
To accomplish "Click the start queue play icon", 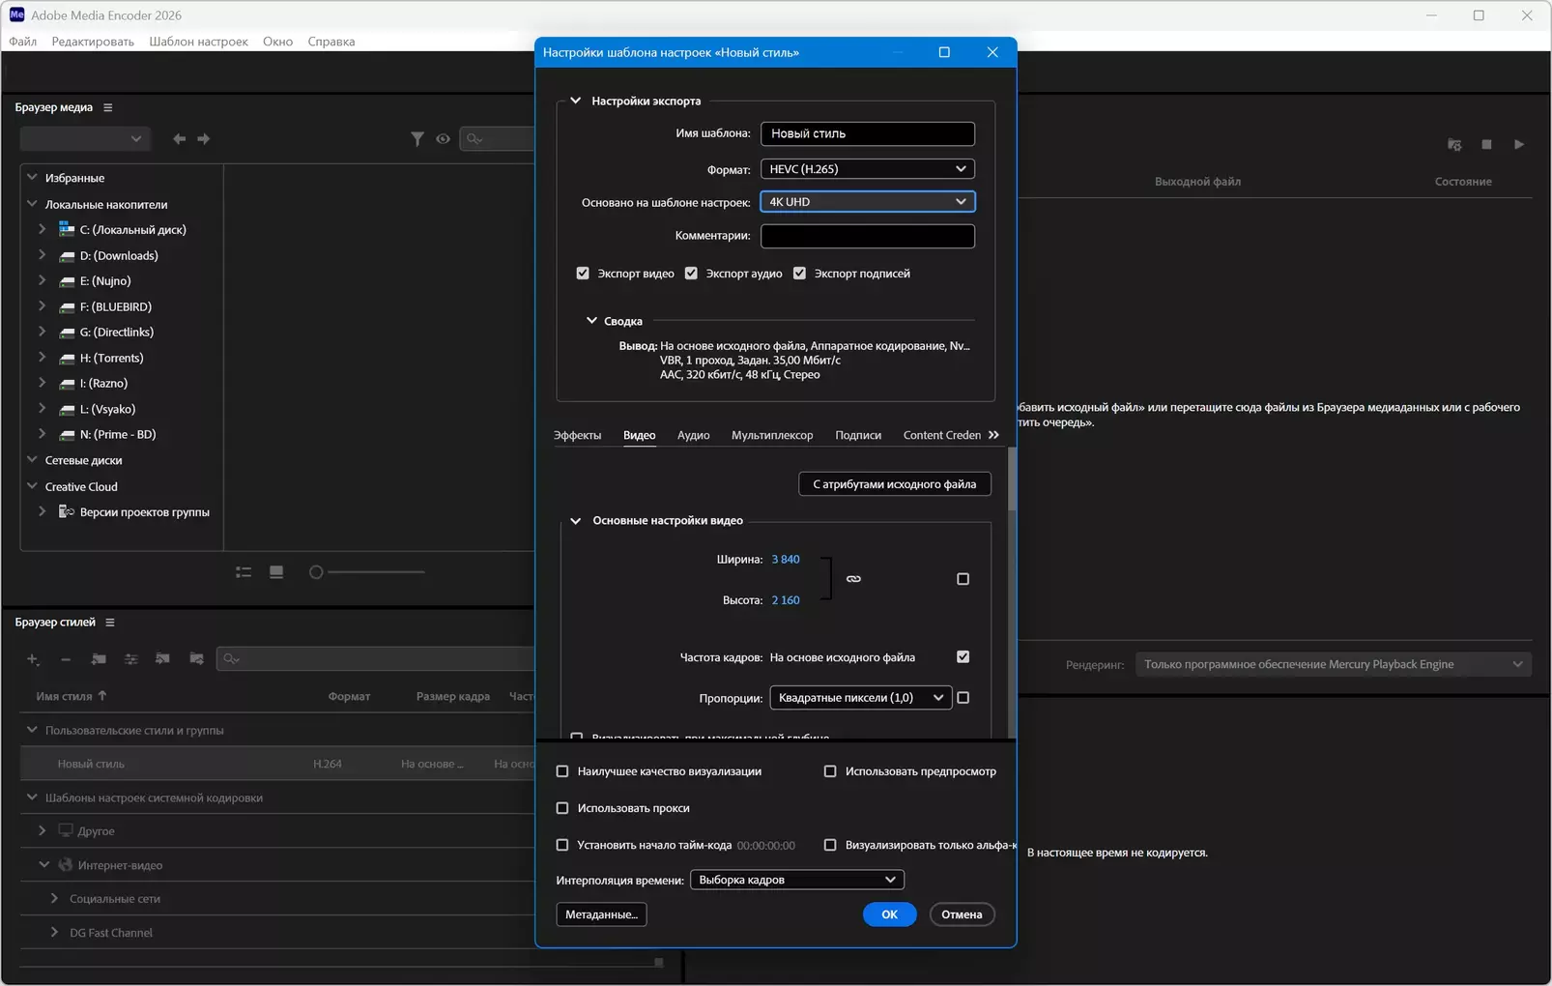I will (1518, 145).
